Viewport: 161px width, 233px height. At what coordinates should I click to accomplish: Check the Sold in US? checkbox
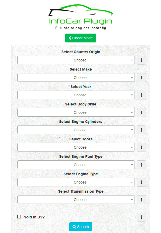coord(19,217)
